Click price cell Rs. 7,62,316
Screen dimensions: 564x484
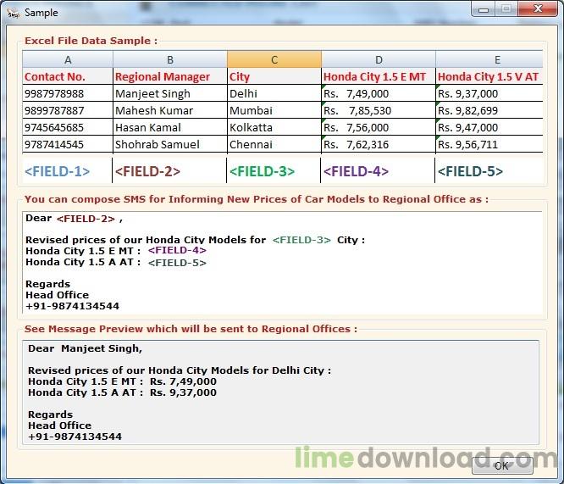[x=379, y=144]
